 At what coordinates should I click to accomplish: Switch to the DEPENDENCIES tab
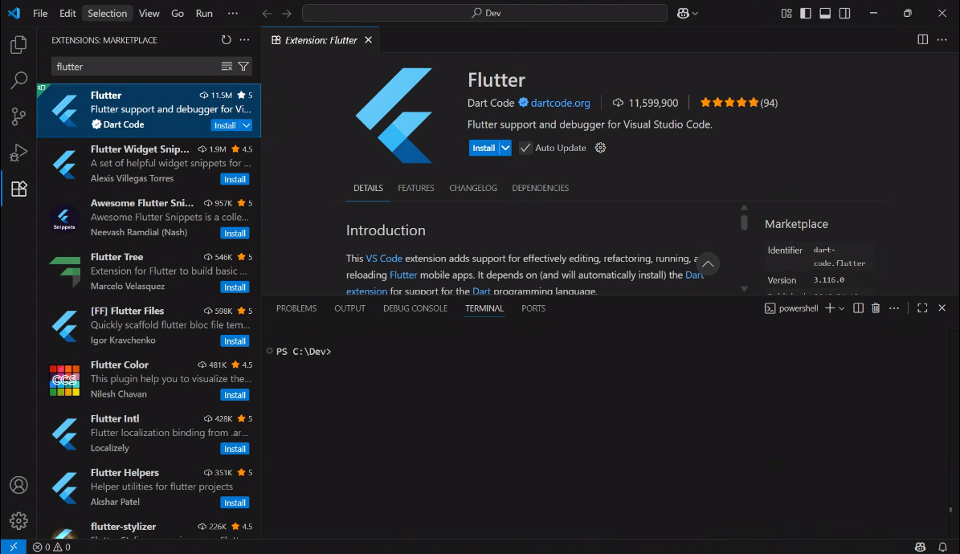540,188
